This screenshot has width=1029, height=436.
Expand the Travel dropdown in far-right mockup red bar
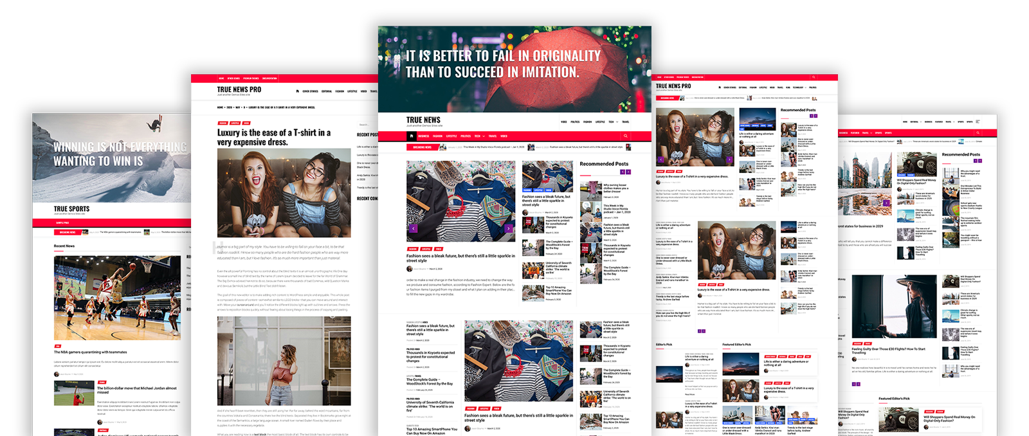pos(871,132)
